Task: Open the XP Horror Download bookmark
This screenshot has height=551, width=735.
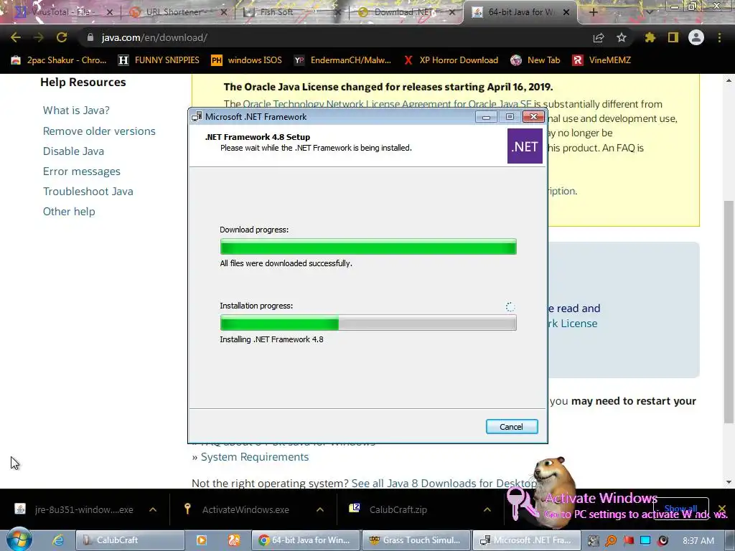Action: (x=451, y=60)
